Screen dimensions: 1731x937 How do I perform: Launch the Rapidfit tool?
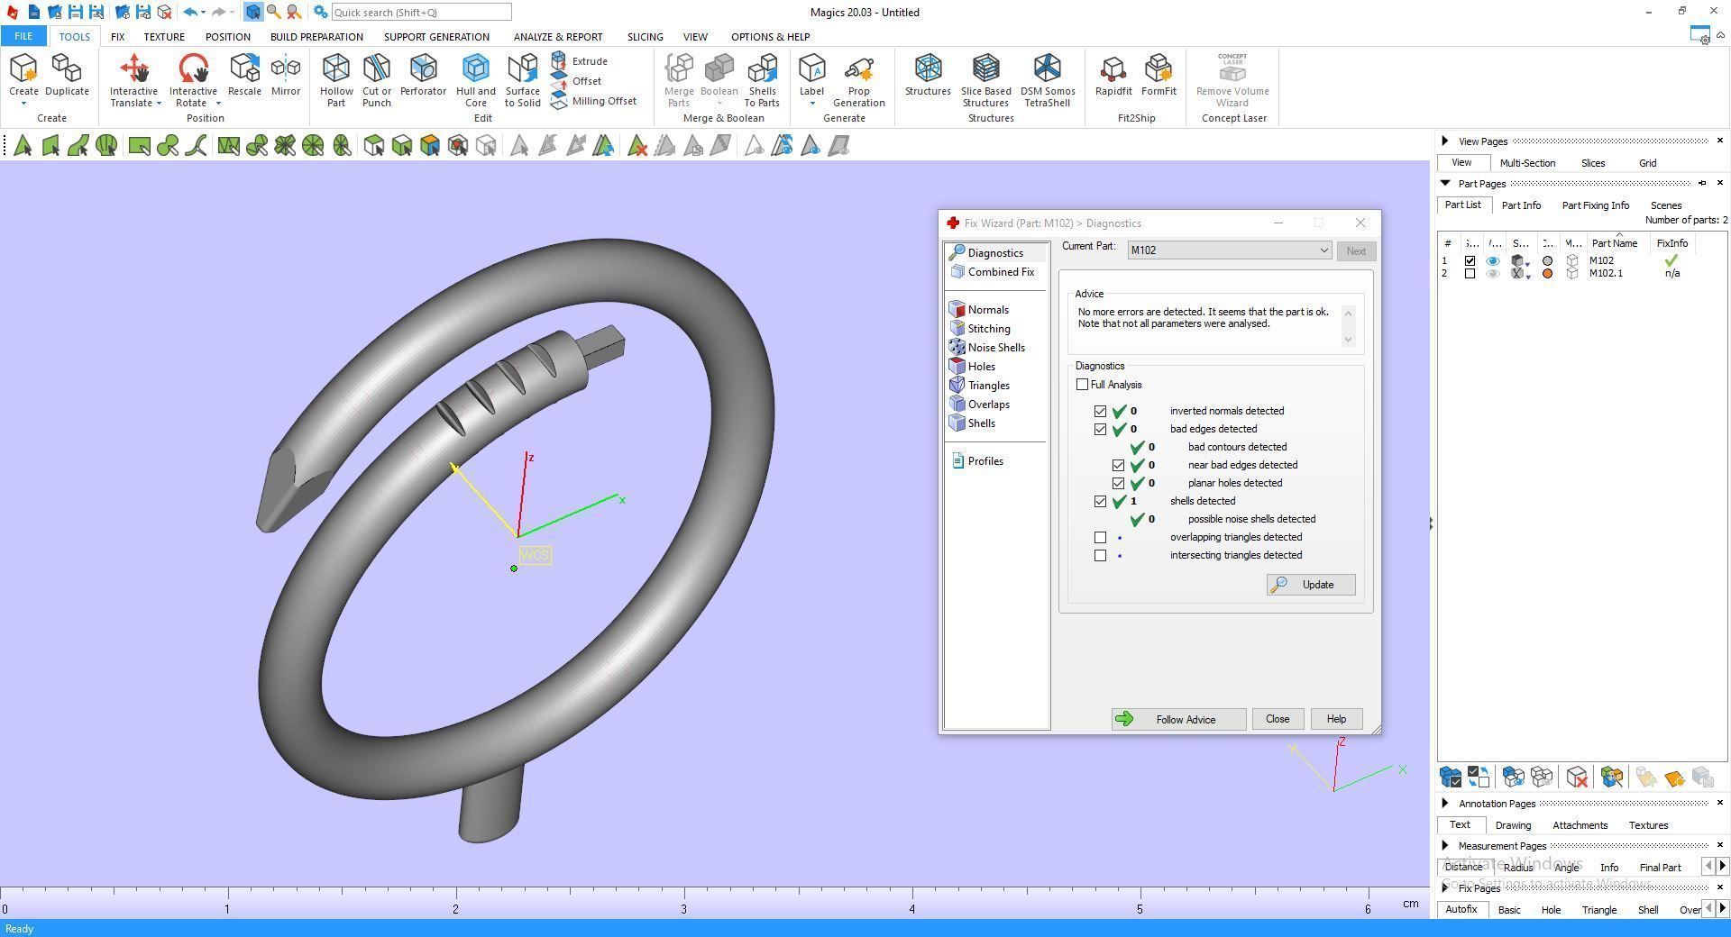tap(1113, 75)
